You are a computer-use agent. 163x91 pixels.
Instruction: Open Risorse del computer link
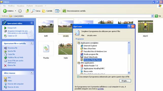15,84
